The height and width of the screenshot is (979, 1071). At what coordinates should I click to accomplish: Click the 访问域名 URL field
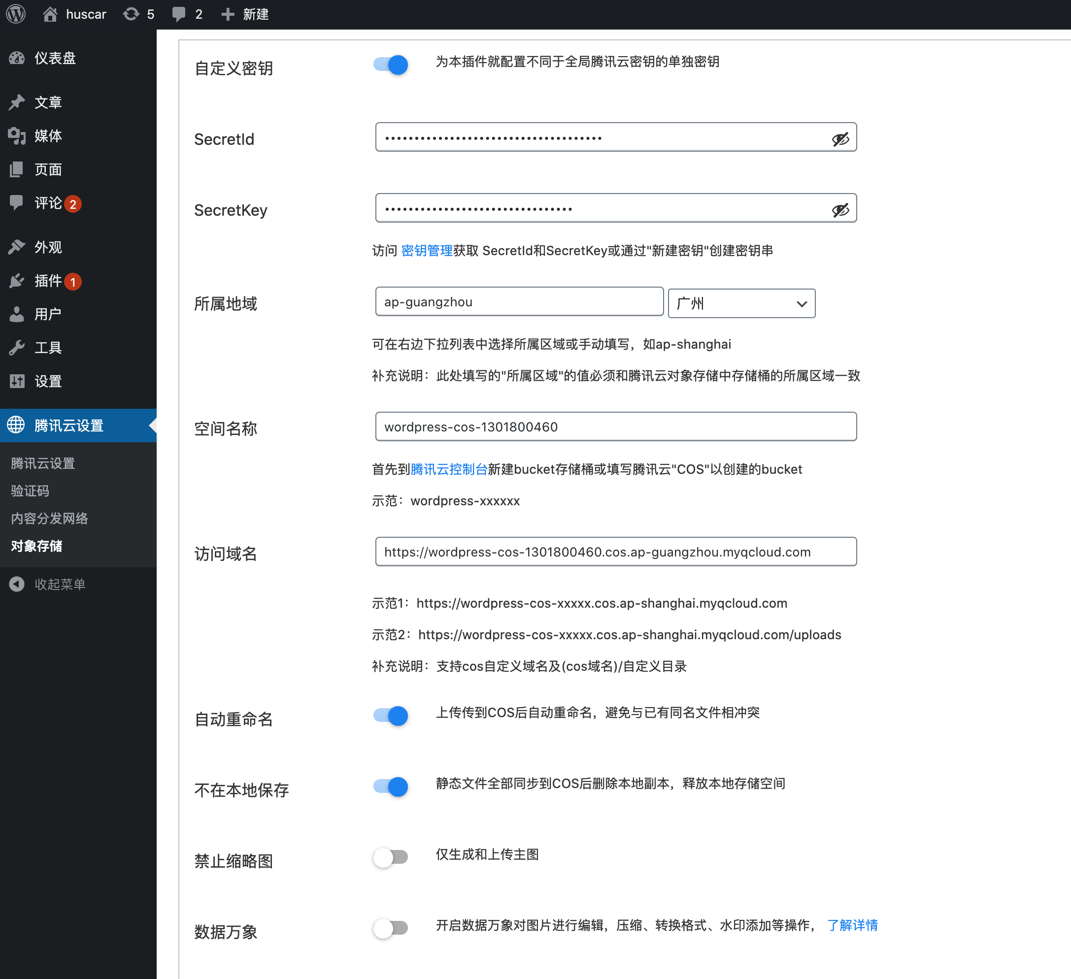click(616, 552)
